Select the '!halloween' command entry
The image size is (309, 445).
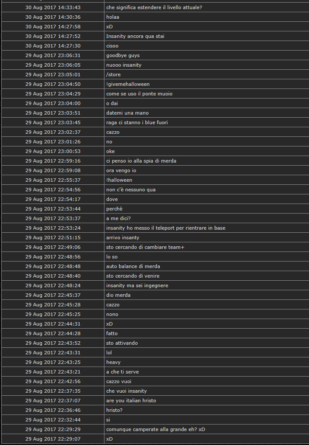click(119, 180)
